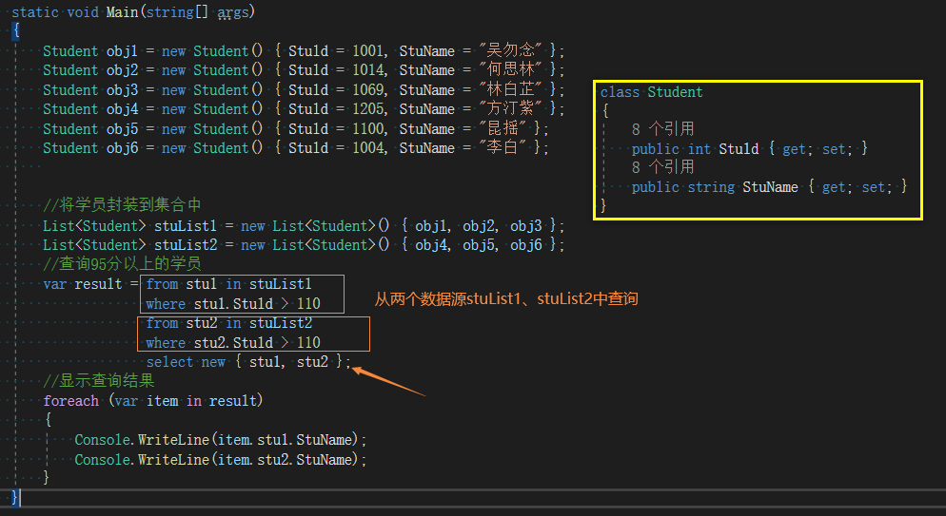946x516 pixels.
Task: Click the select keyword in the query
Action: coord(169,362)
